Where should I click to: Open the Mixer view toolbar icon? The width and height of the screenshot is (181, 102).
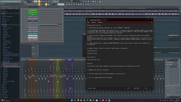(x=74, y=5)
